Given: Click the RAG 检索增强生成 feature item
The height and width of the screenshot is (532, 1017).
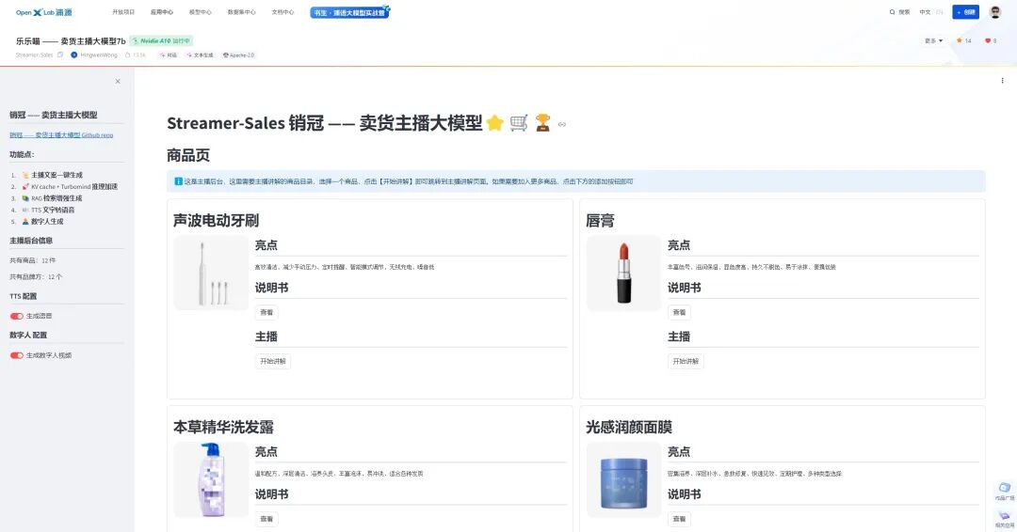Looking at the screenshot, I should [x=52, y=198].
